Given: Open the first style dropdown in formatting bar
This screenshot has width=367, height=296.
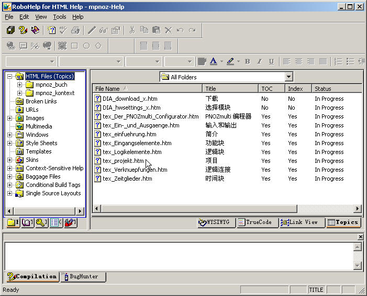Looking at the screenshot, I should point(52,62).
